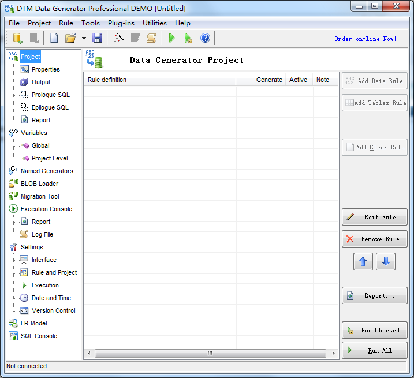Select Prologue SQL in the project tree
The width and height of the screenshot is (414, 378).
pos(50,95)
